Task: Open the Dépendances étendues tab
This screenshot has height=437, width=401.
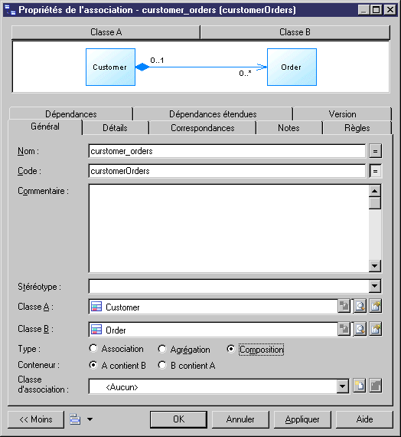Action: click(x=213, y=114)
